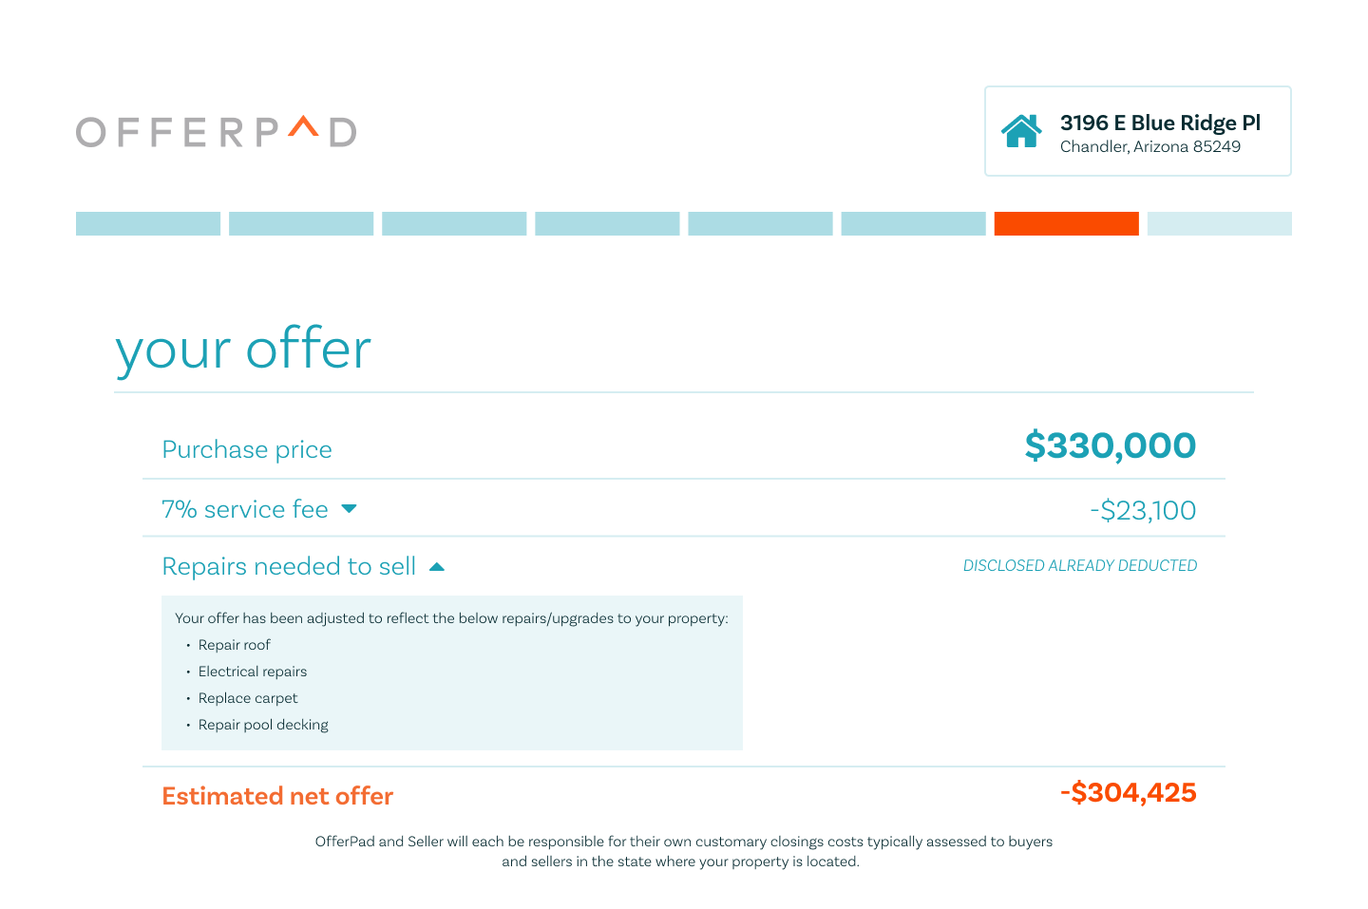Select the sixth progress step segment
The width and height of the screenshot is (1368, 909).
(913, 223)
